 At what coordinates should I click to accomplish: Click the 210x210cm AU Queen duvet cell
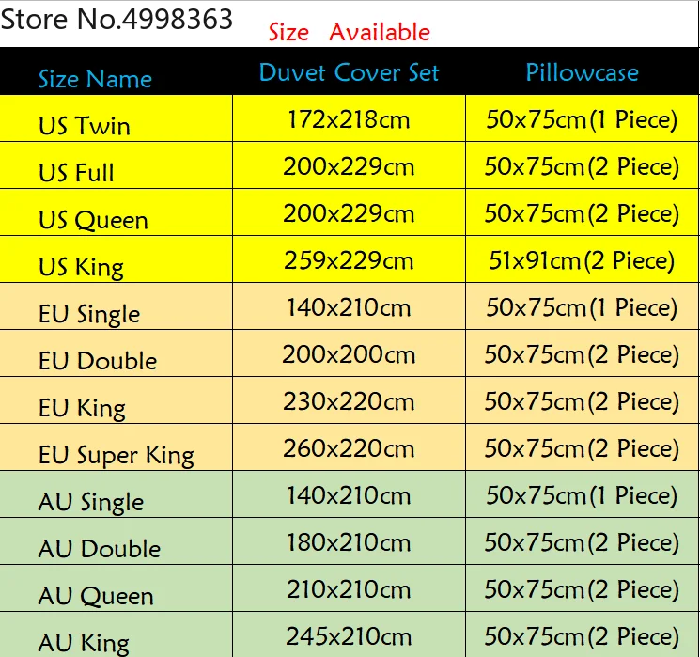click(349, 590)
